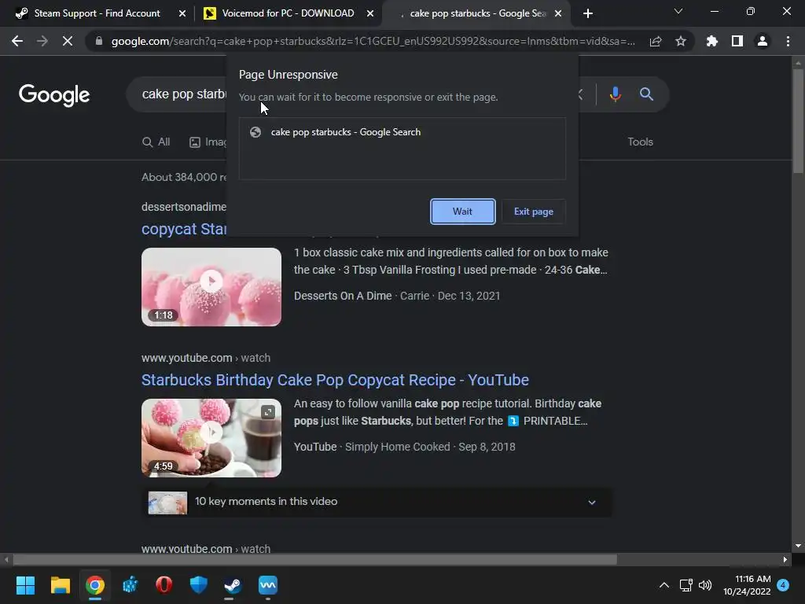This screenshot has height=604, width=805.
Task: Click the Google logo
Action: [x=54, y=94]
